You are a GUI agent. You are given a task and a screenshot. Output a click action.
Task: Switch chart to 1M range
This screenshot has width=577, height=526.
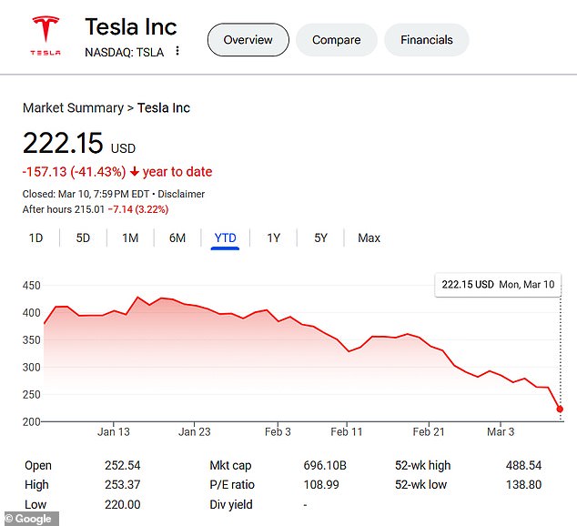pos(130,238)
